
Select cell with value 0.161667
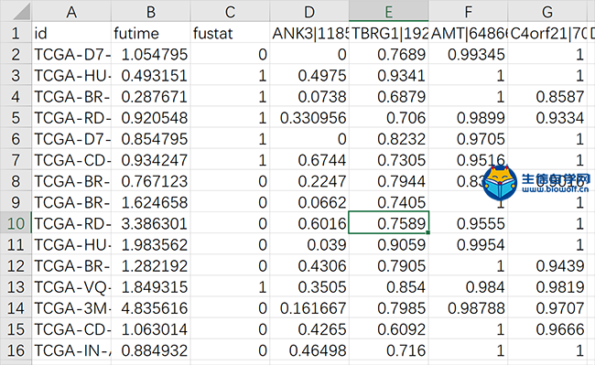(x=309, y=307)
